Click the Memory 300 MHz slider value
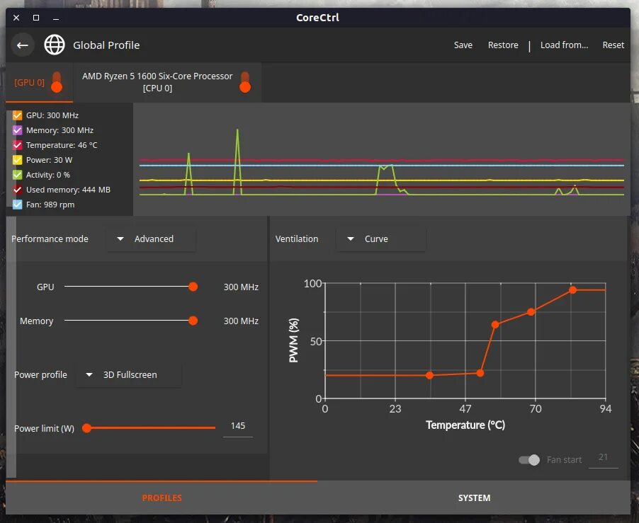 tap(241, 321)
